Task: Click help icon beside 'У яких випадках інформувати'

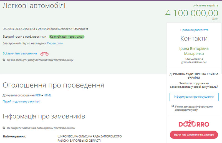Action: coord(173,106)
